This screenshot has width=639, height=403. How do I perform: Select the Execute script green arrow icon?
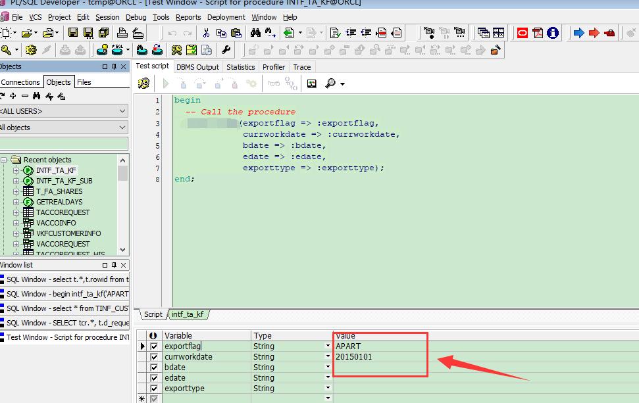tap(165, 83)
